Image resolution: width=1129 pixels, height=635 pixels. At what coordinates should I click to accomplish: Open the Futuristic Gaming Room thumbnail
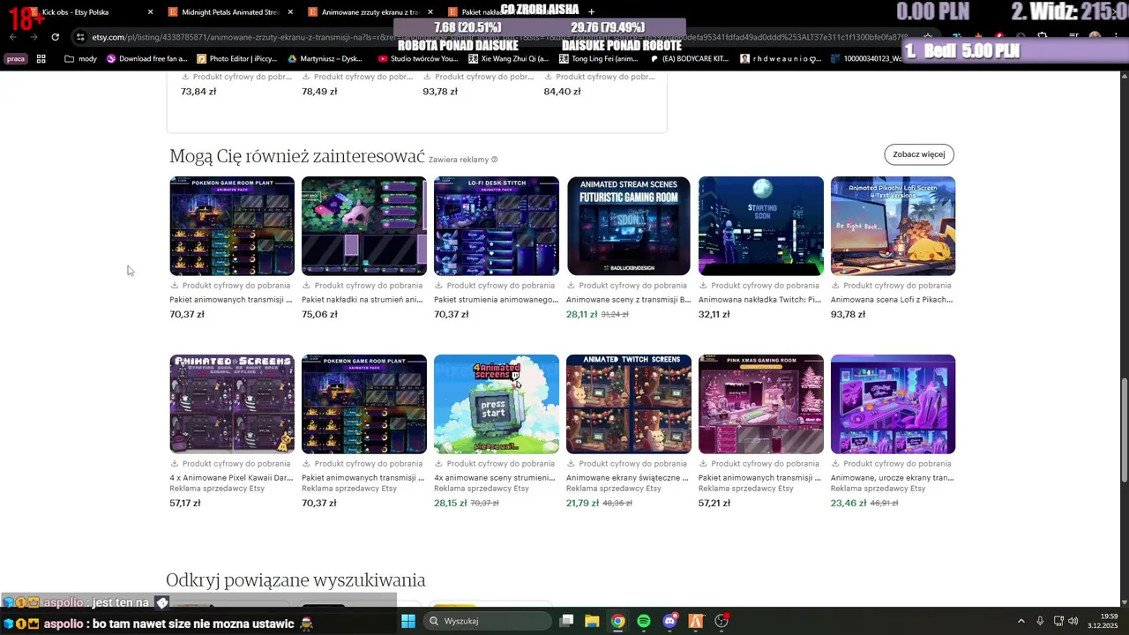pyautogui.click(x=629, y=226)
